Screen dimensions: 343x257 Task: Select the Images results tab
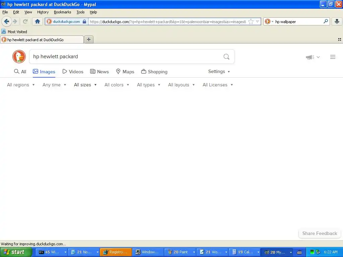pyautogui.click(x=44, y=72)
